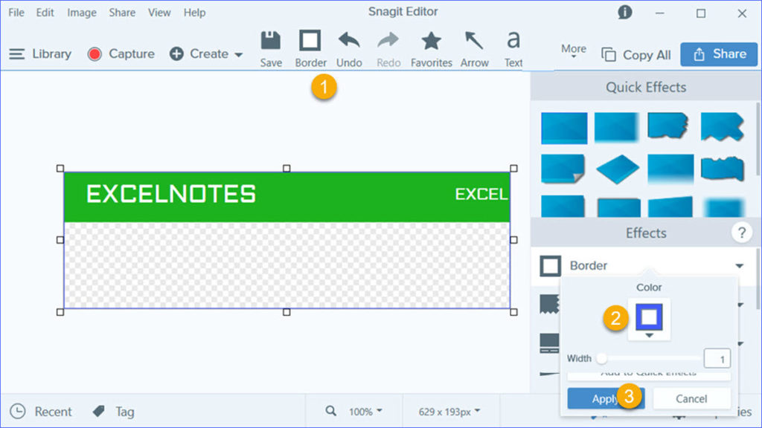Undo the last action
Image resolution: width=762 pixels, height=428 pixels.
349,49
